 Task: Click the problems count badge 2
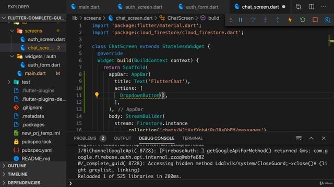(103, 139)
